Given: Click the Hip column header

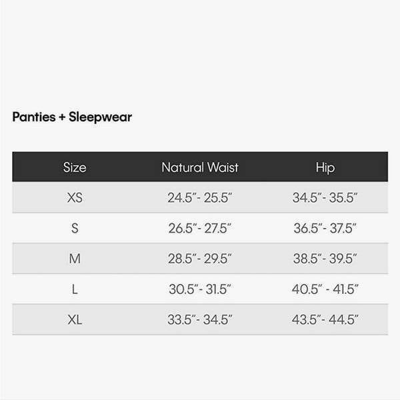Looking at the screenshot, I should pyautogui.click(x=325, y=167).
